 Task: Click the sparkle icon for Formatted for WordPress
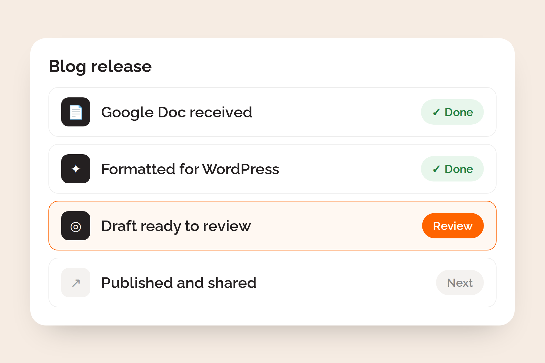tap(76, 169)
